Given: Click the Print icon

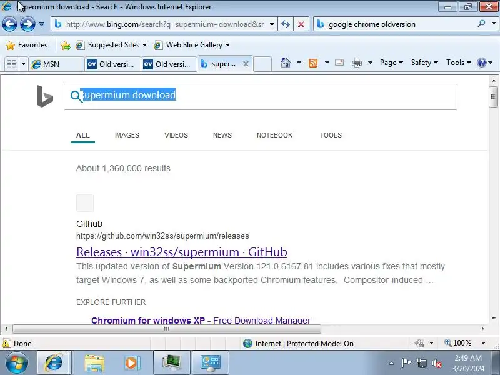Looking at the screenshot, I should tap(357, 62).
